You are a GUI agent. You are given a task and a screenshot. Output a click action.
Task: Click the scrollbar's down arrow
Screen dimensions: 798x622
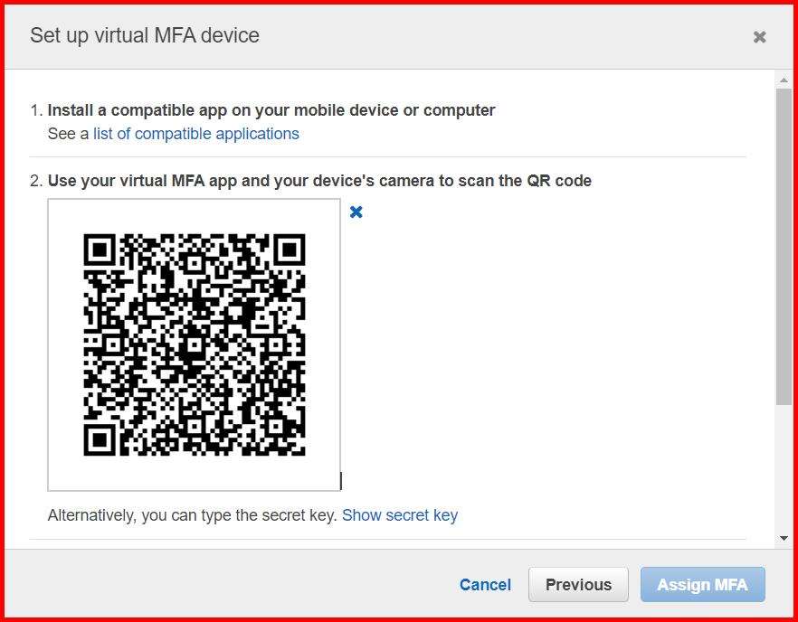[784, 536]
